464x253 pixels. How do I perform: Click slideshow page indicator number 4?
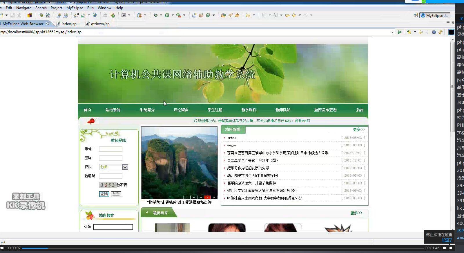(x=207, y=197)
